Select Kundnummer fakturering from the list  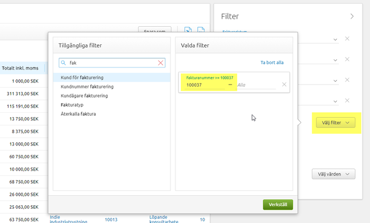coord(87,87)
